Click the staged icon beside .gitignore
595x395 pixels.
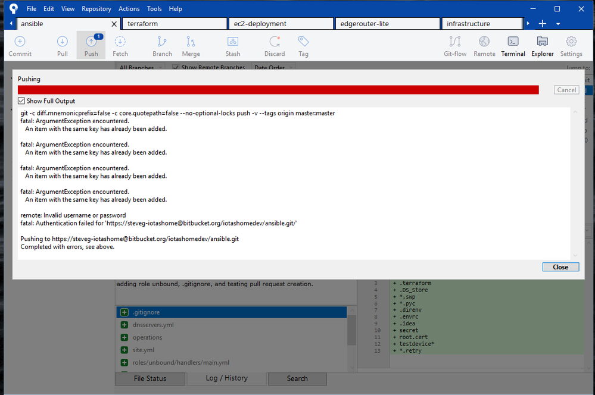124,312
